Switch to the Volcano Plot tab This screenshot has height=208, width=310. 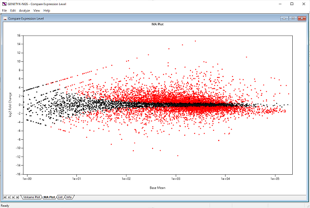click(32, 197)
